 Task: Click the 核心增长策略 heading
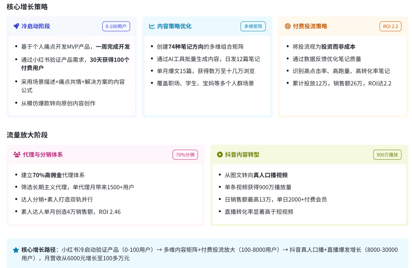click(27, 7)
